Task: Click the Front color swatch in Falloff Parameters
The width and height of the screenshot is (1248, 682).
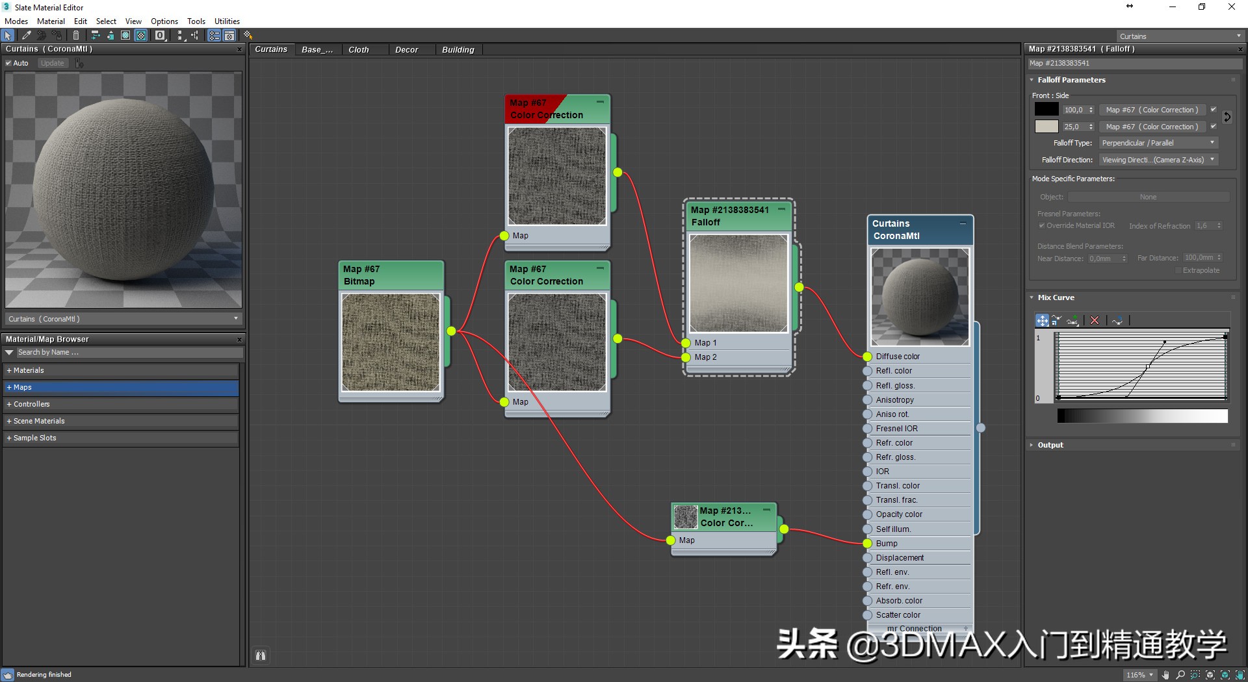Action: click(x=1045, y=109)
